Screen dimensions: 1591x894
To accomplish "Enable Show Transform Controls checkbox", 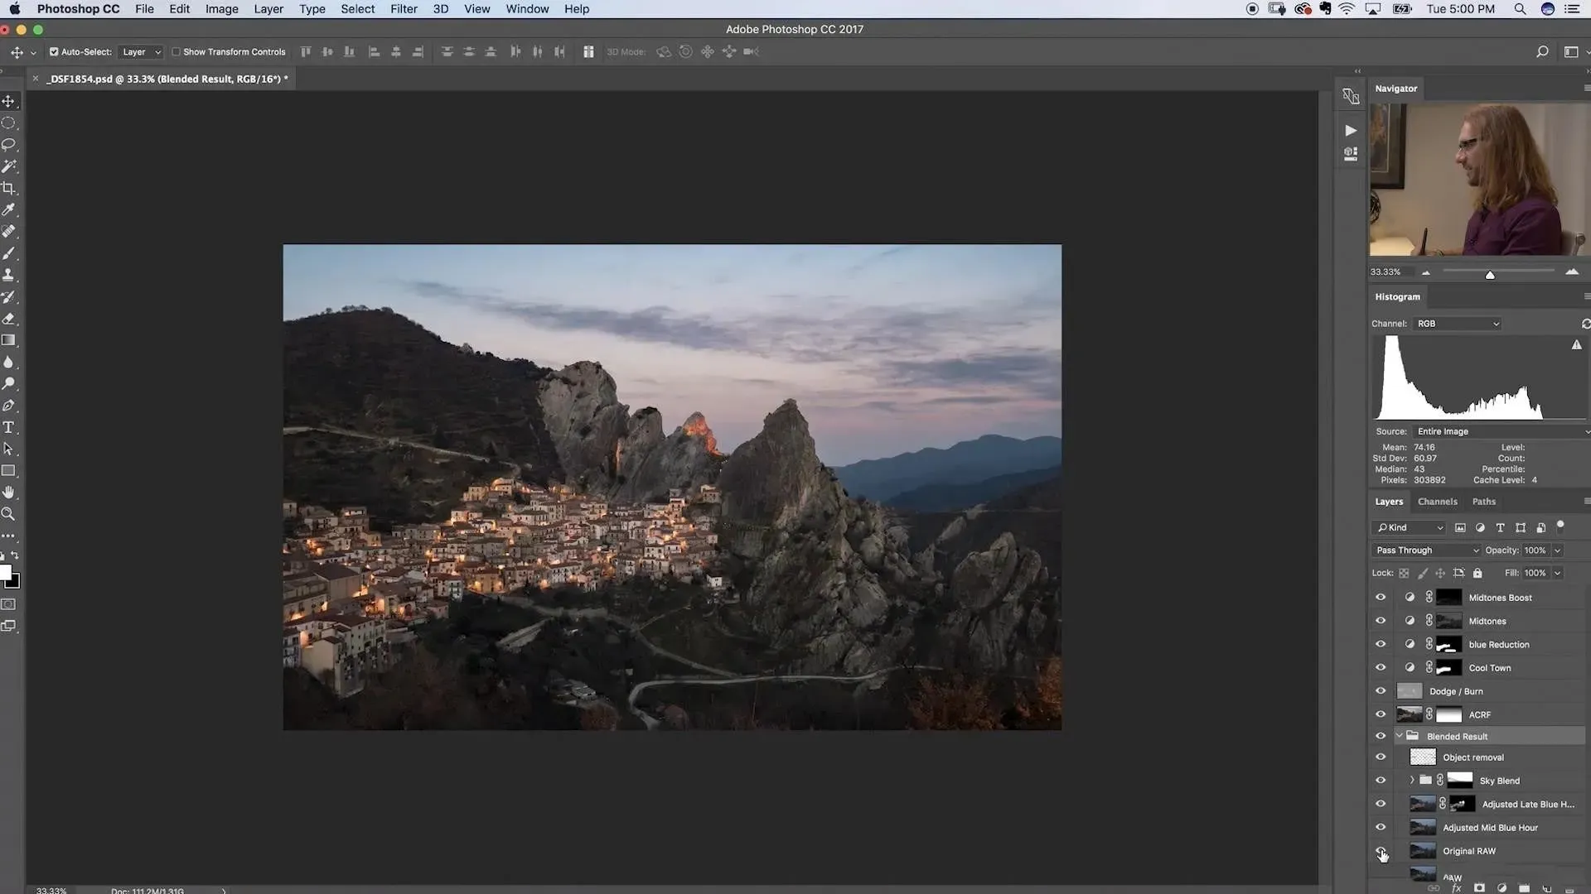I will pyautogui.click(x=176, y=51).
